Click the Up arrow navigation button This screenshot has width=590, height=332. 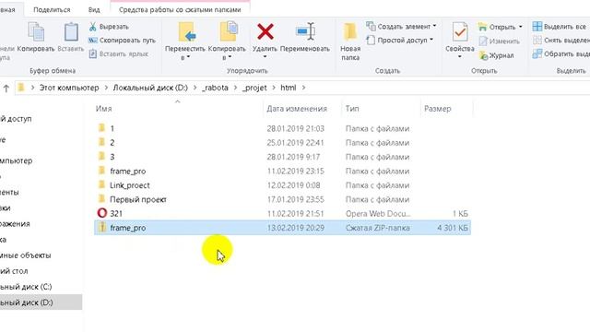coord(6,89)
